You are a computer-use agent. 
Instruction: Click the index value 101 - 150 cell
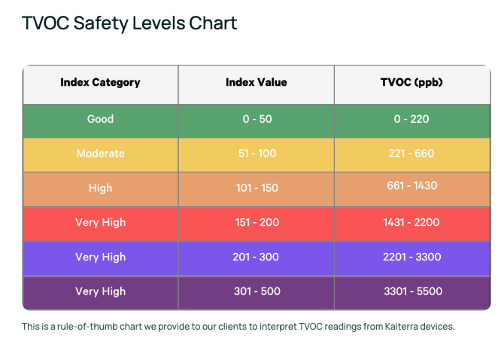257,190
